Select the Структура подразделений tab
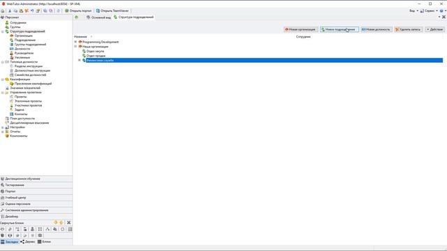 (133, 17)
